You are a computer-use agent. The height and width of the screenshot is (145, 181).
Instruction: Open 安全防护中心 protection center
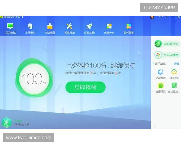167,44
